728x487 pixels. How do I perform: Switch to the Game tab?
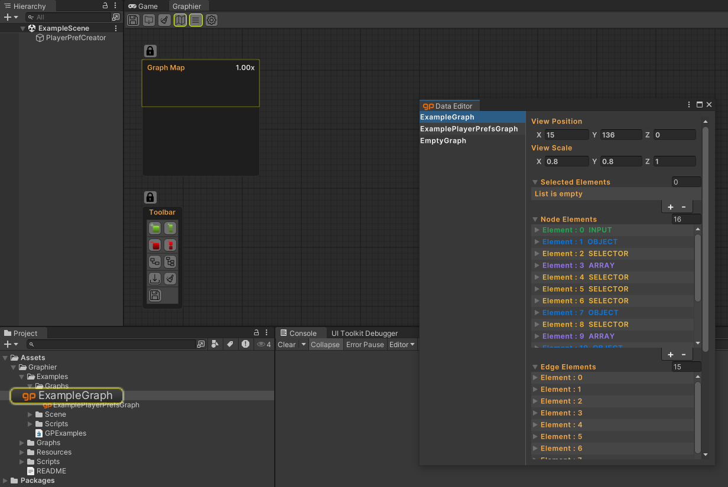(x=144, y=6)
